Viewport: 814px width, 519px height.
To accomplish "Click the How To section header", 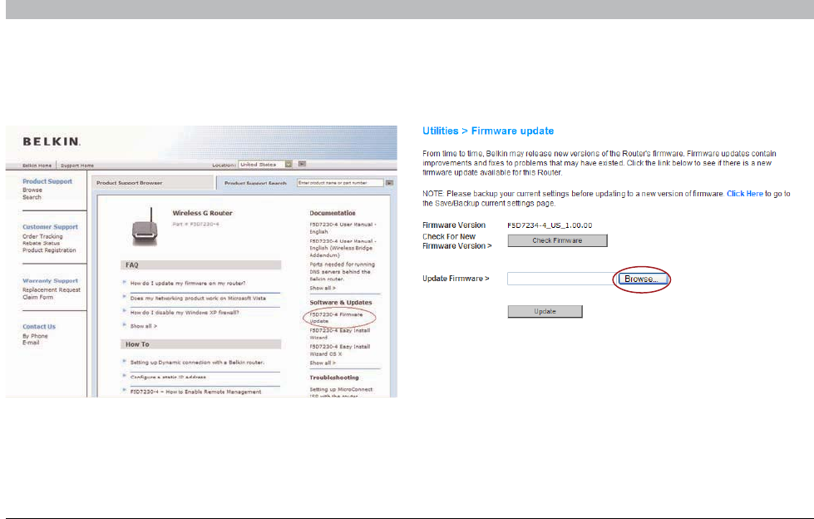I will pos(201,344).
